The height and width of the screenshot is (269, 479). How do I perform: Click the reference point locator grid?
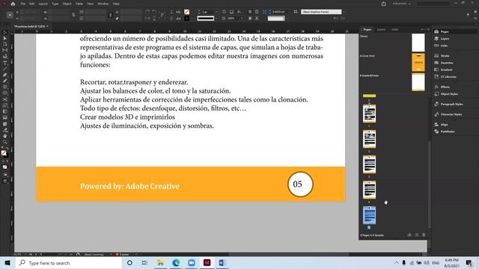point(10,15)
